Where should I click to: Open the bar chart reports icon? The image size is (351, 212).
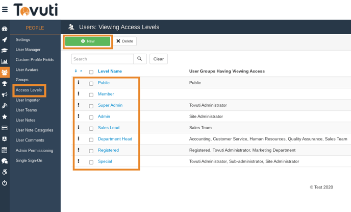pos(5,62)
